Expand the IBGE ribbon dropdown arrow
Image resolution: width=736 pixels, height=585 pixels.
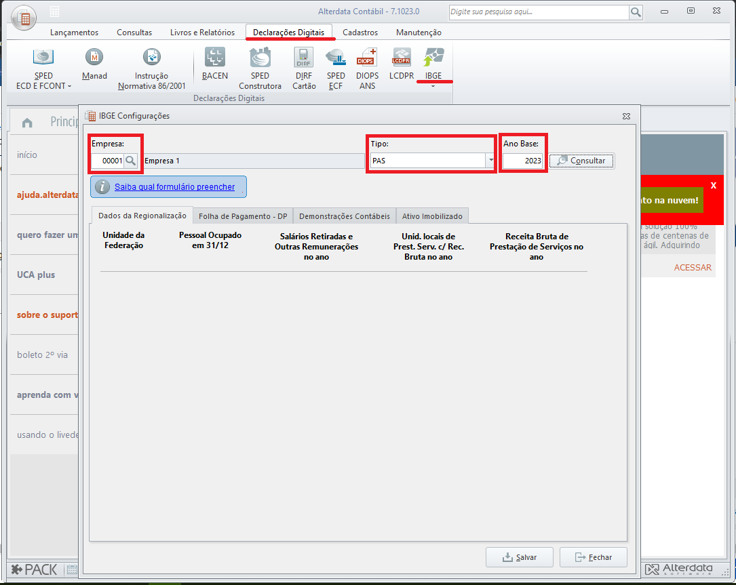[x=433, y=86]
